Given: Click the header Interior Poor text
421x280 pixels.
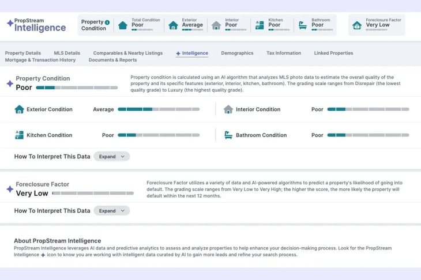Looking at the screenshot, I should click(231, 25).
